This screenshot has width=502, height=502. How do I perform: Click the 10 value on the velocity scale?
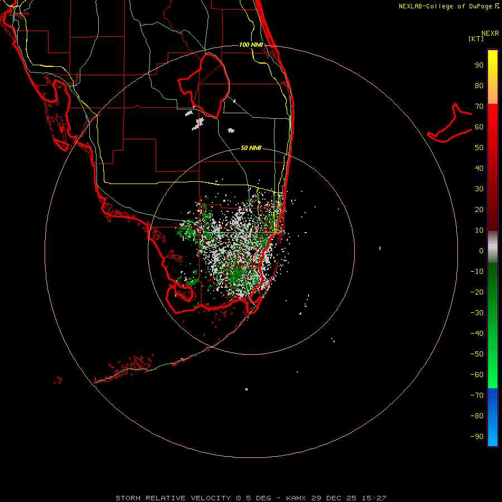479,230
